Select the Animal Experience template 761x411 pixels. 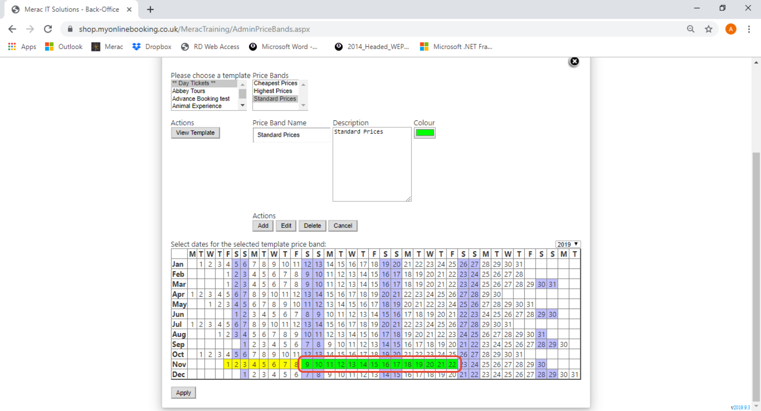coord(204,106)
